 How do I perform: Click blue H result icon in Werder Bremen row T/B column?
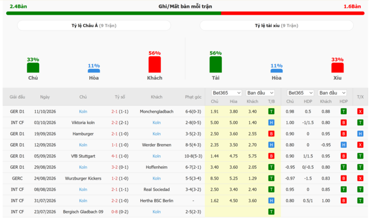tap(271, 145)
